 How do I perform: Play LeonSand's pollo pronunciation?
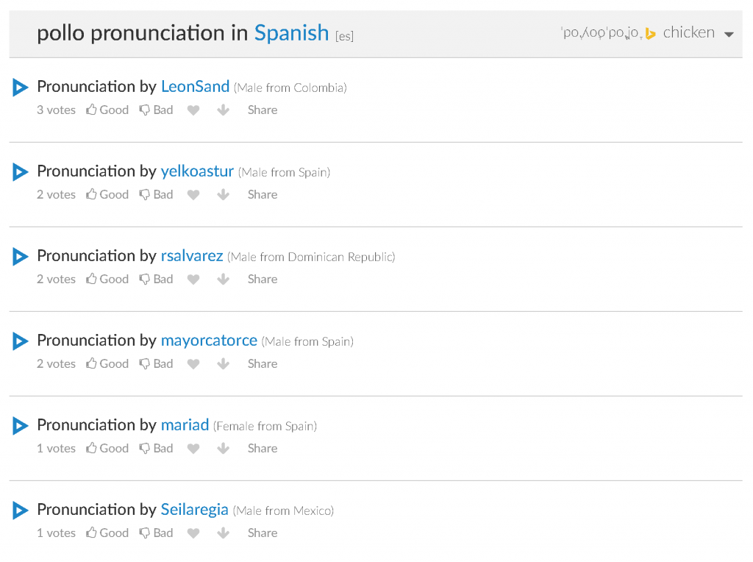20,88
